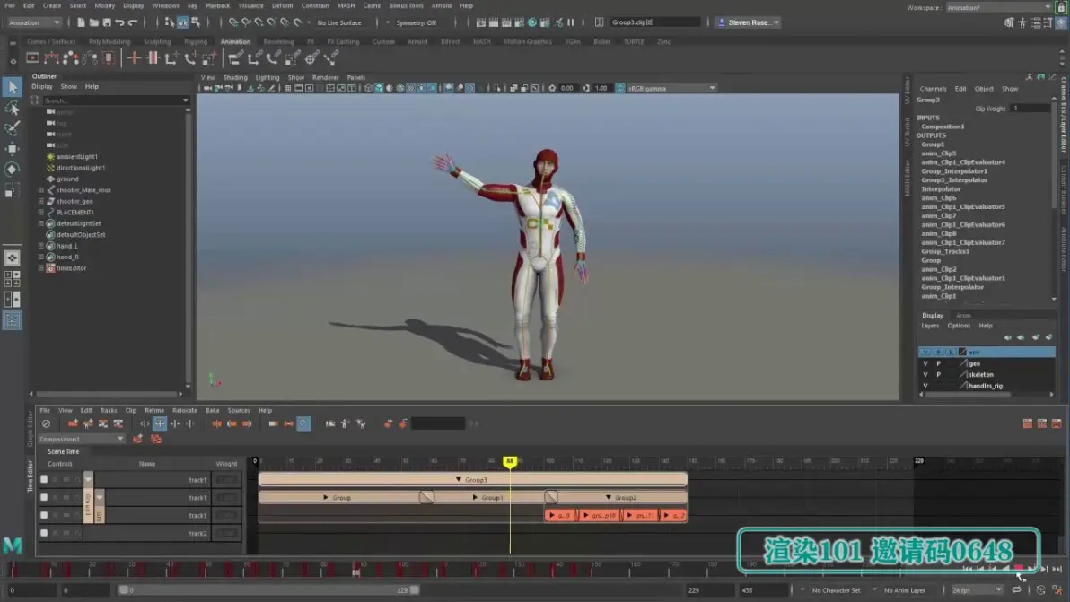Click the Save Scene icon

click(107, 22)
